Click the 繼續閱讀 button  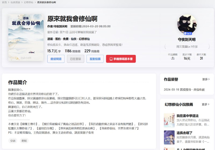pos(56,59)
